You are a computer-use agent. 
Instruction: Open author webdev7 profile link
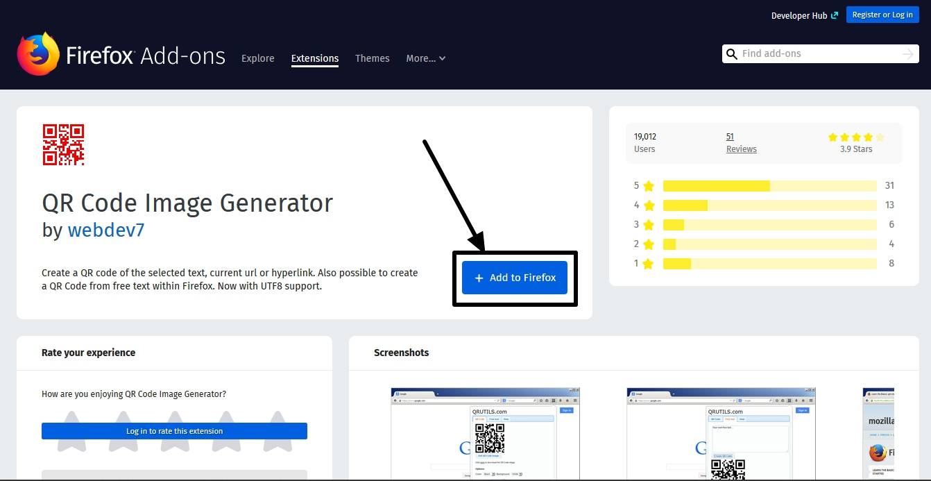[106, 230]
